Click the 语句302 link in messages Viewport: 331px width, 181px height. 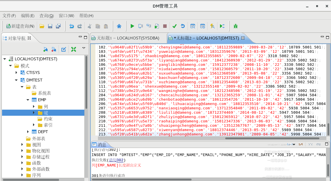116,160
